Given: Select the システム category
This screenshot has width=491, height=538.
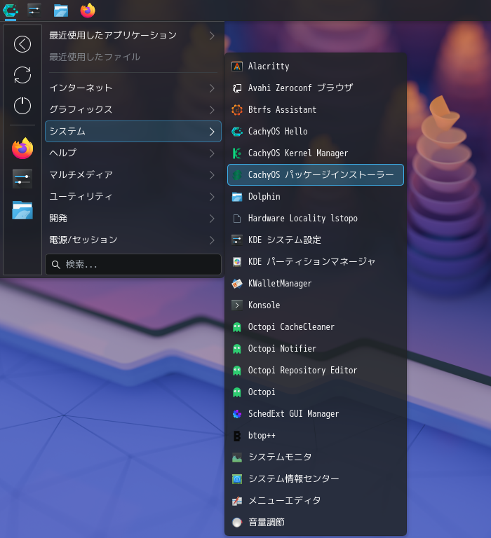Looking at the screenshot, I should [133, 131].
